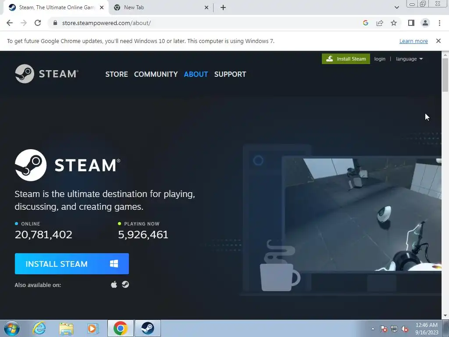Click the Portal game video thumbnail
Viewport: 449px width, 337px height.
(363, 214)
